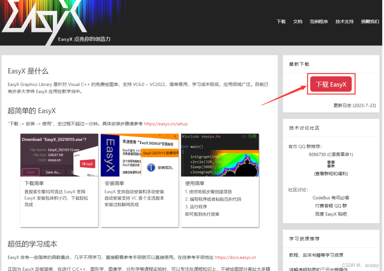This screenshot has width=384, height=271.
Task: Open the 更新日志 (2023-7-23) link
Action: pyautogui.click(x=354, y=105)
